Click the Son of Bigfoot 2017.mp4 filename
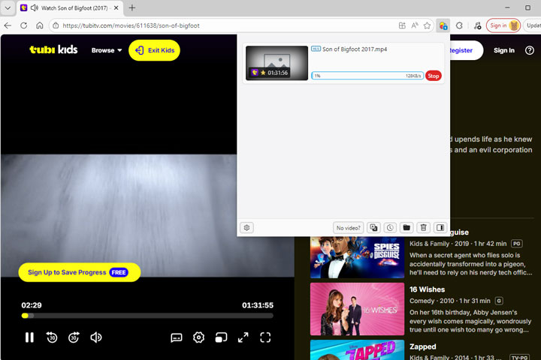The width and height of the screenshot is (541, 360). click(355, 49)
